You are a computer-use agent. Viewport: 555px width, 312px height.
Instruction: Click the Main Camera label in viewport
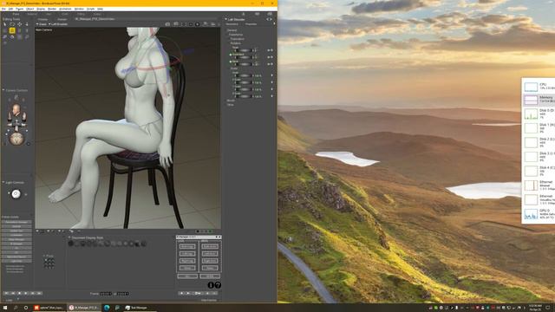pyautogui.click(x=44, y=30)
